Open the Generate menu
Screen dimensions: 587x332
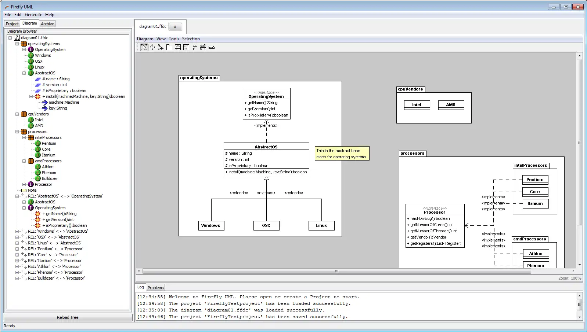point(33,15)
